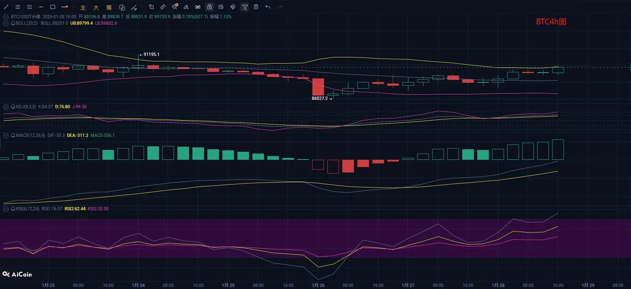The width and height of the screenshot is (631, 289).
Task: Click the BOLL:88201.0 middle band value
Action: click(x=55, y=23)
